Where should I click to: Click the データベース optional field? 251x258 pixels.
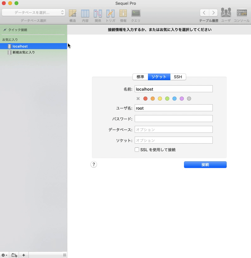pos(174,130)
